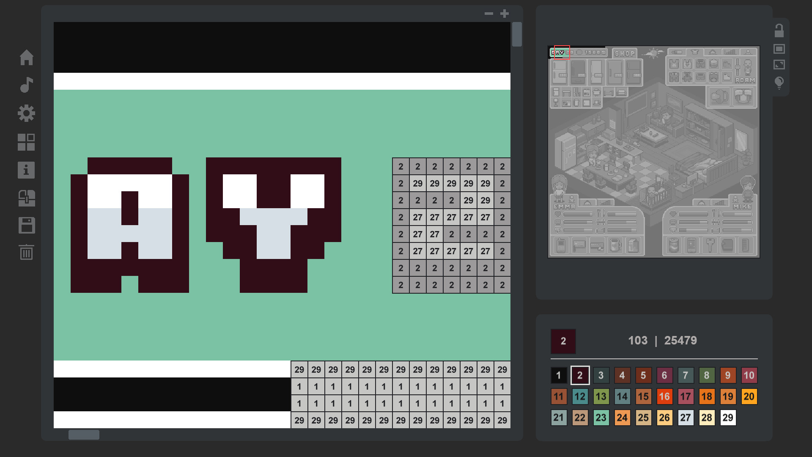Open the settings gear
812x457 pixels.
pyautogui.click(x=27, y=113)
